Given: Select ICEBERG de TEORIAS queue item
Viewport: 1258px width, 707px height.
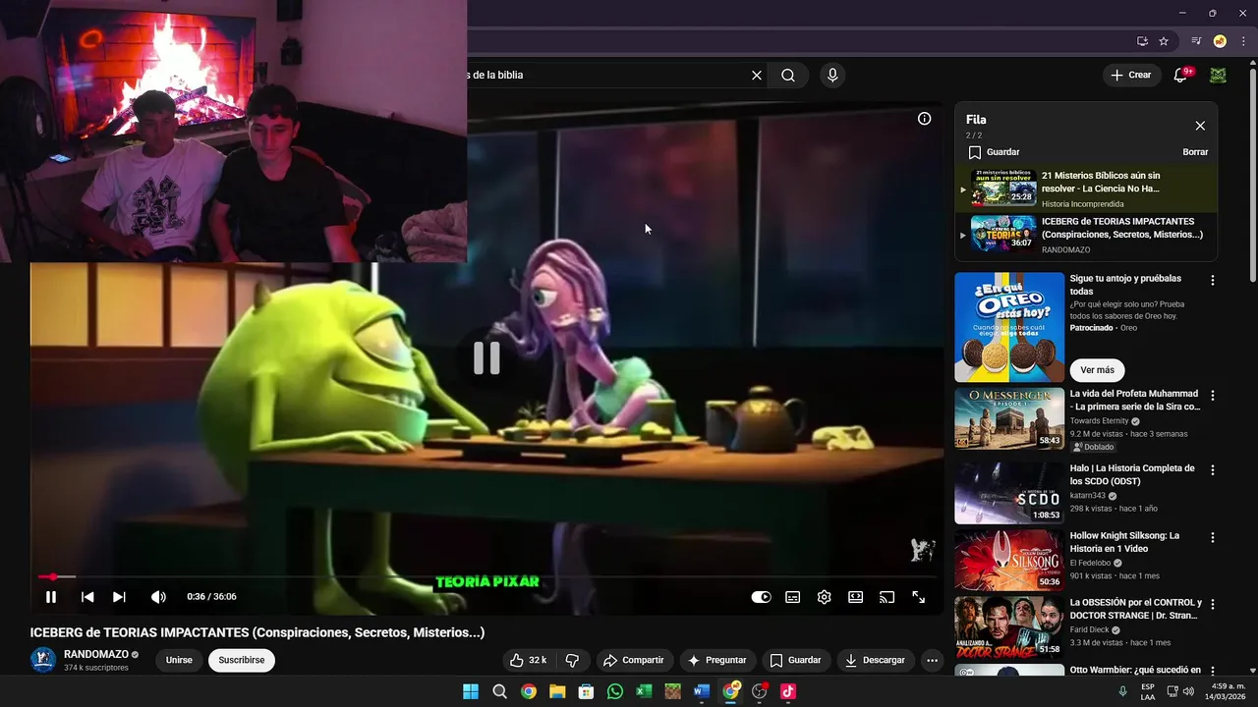Looking at the screenshot, I should click(1086, 236).
